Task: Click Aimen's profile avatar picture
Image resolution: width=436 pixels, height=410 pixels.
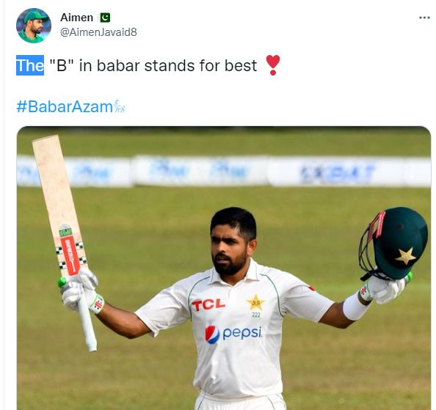Action: 34,26
